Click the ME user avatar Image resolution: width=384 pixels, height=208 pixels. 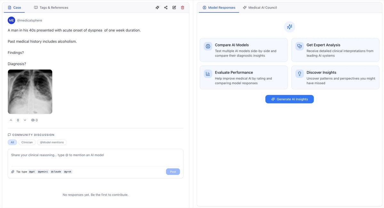tap(12, 20)
